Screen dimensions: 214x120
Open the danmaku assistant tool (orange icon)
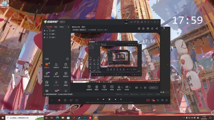click(47, 65)
